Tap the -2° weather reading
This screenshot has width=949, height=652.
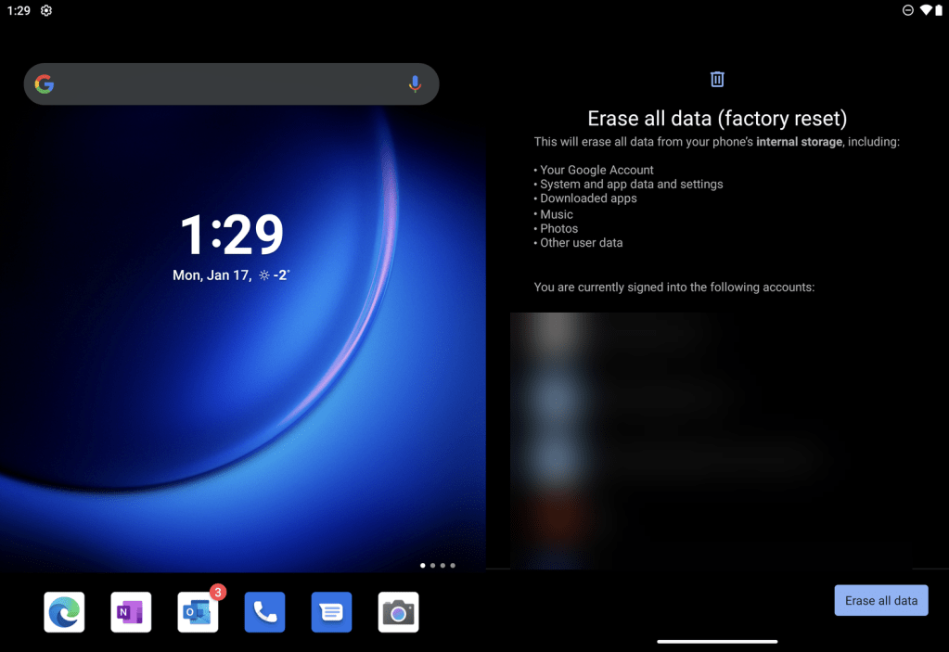pyautogui.click(x=275, y=275)
